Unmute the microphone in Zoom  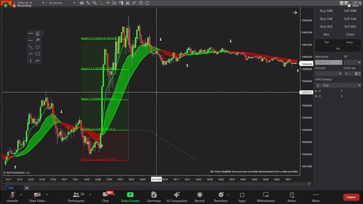point(12,197)
